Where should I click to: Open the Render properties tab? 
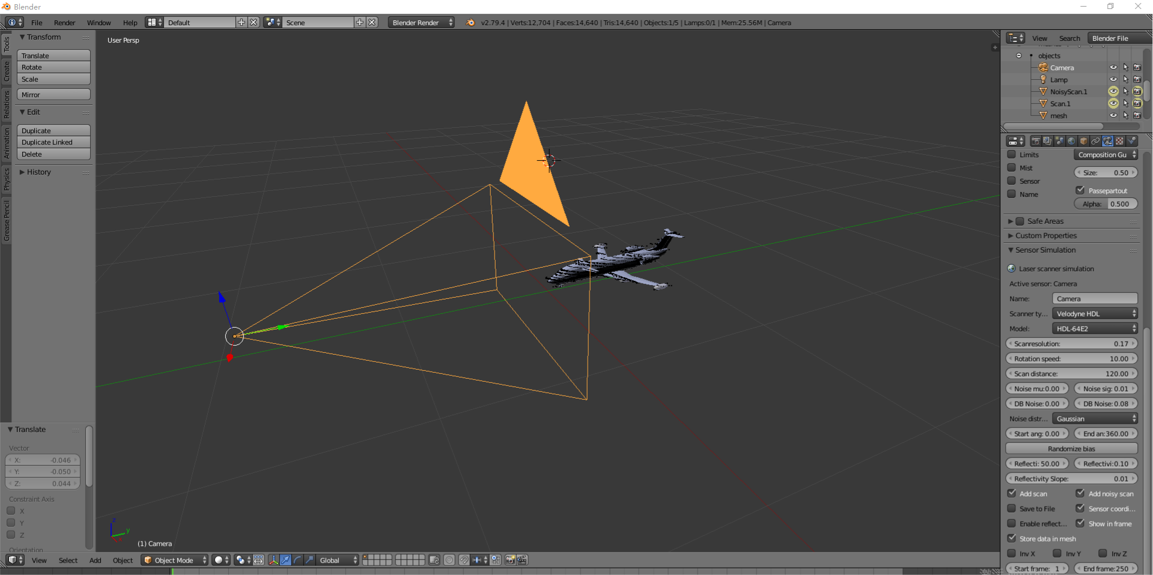pyautogui.click(x=1035, y=141)
